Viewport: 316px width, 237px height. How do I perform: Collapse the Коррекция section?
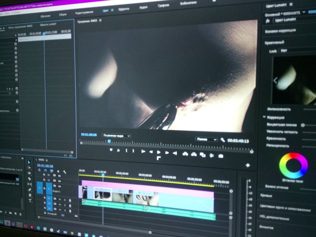pyautogui.click(x=264, y=117)
